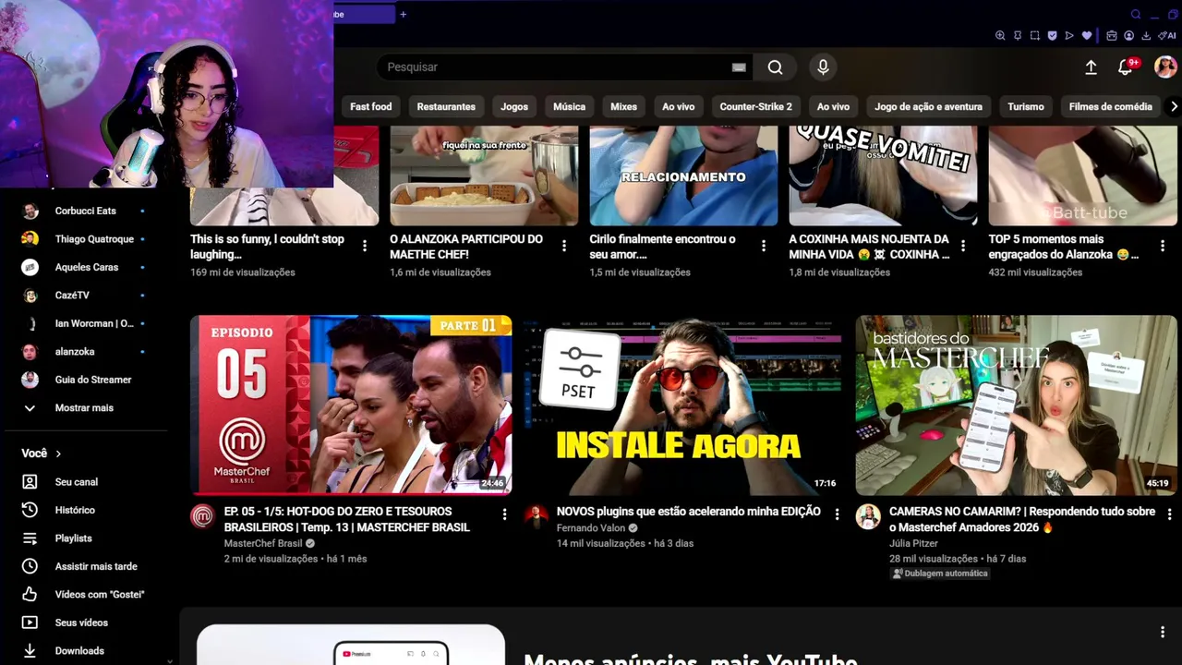Open the RELACIONAMENTO short thumbnail
The image size is (1182, 665).
tap(683, 175)
